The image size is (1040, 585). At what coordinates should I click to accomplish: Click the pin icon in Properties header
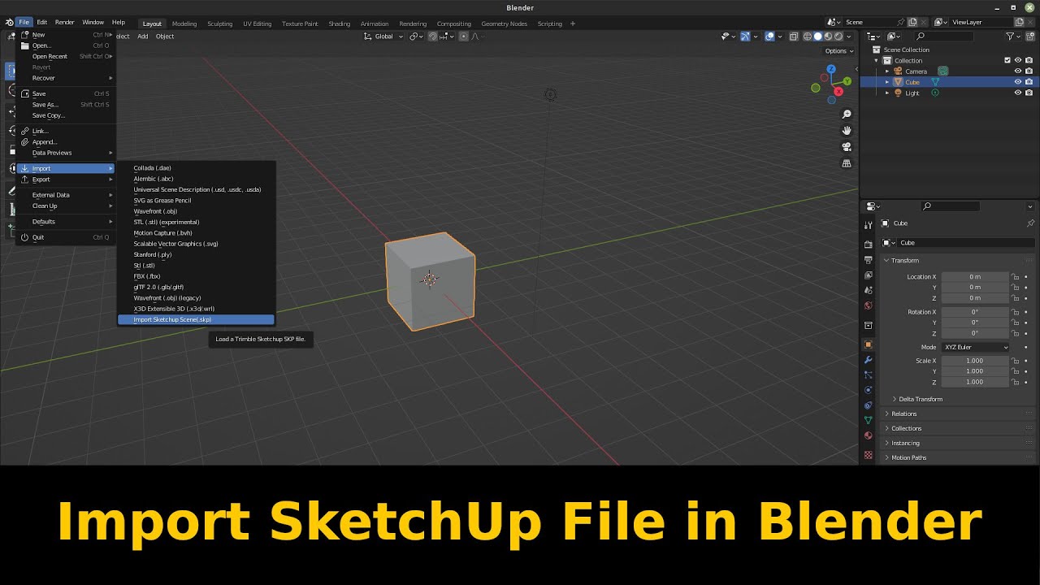click(1030, 223)
